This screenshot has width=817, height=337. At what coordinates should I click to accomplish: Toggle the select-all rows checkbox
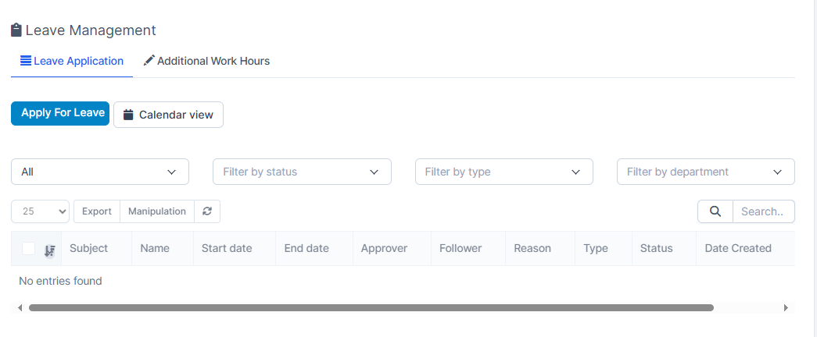coord(29,249)
